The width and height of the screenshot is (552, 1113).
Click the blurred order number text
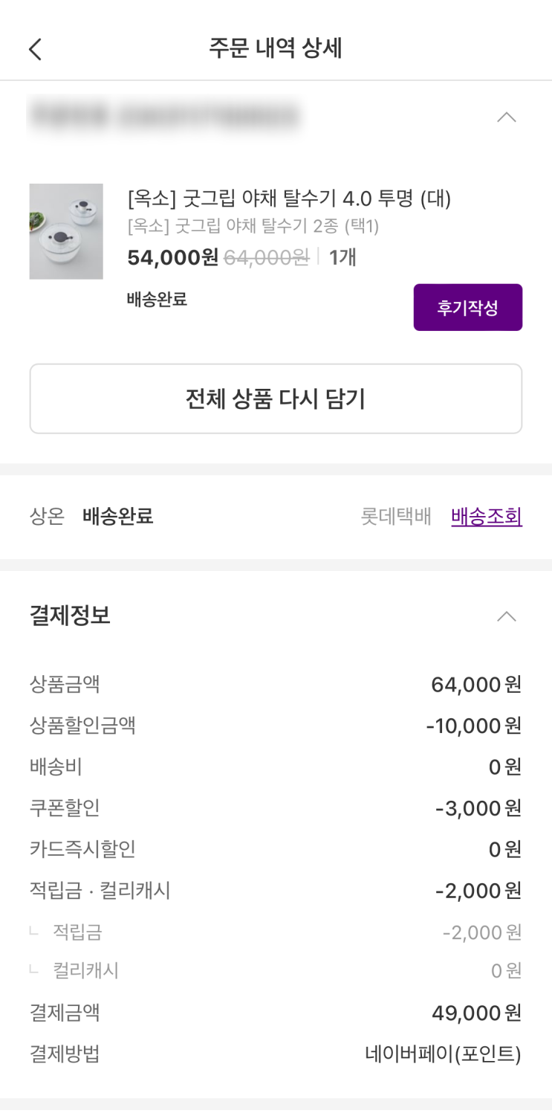[164, 115]
